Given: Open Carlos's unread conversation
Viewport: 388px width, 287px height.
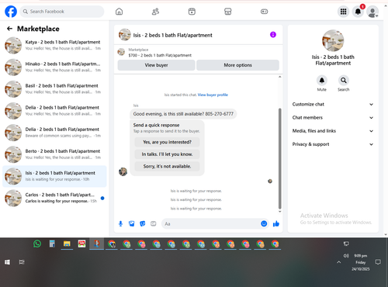Looking at the screenshot, I should pos(54,198).
